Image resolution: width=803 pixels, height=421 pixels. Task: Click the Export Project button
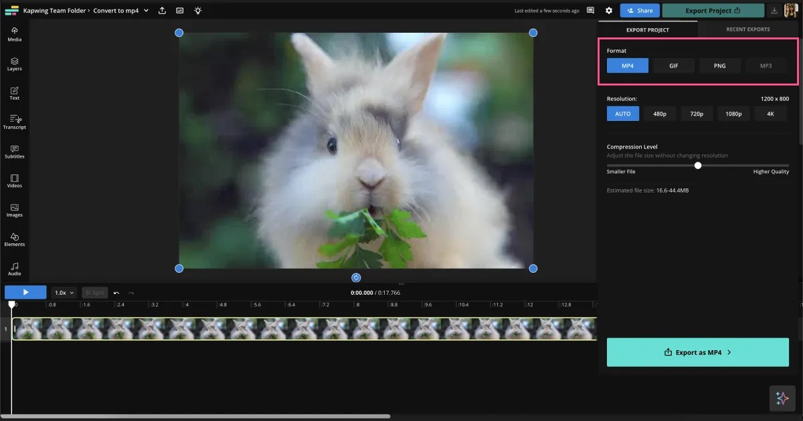point(713,10)
